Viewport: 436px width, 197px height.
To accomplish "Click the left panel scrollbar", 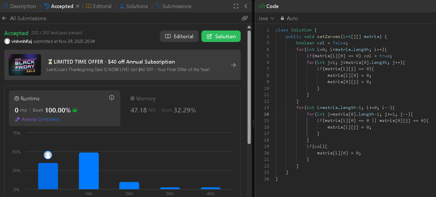I will coord(249,87).
